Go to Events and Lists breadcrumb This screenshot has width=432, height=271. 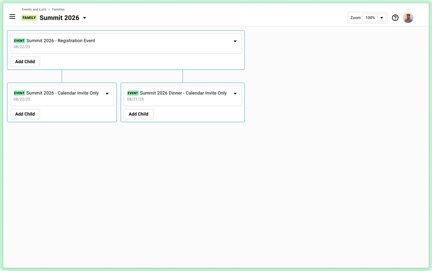click(34, 10)
